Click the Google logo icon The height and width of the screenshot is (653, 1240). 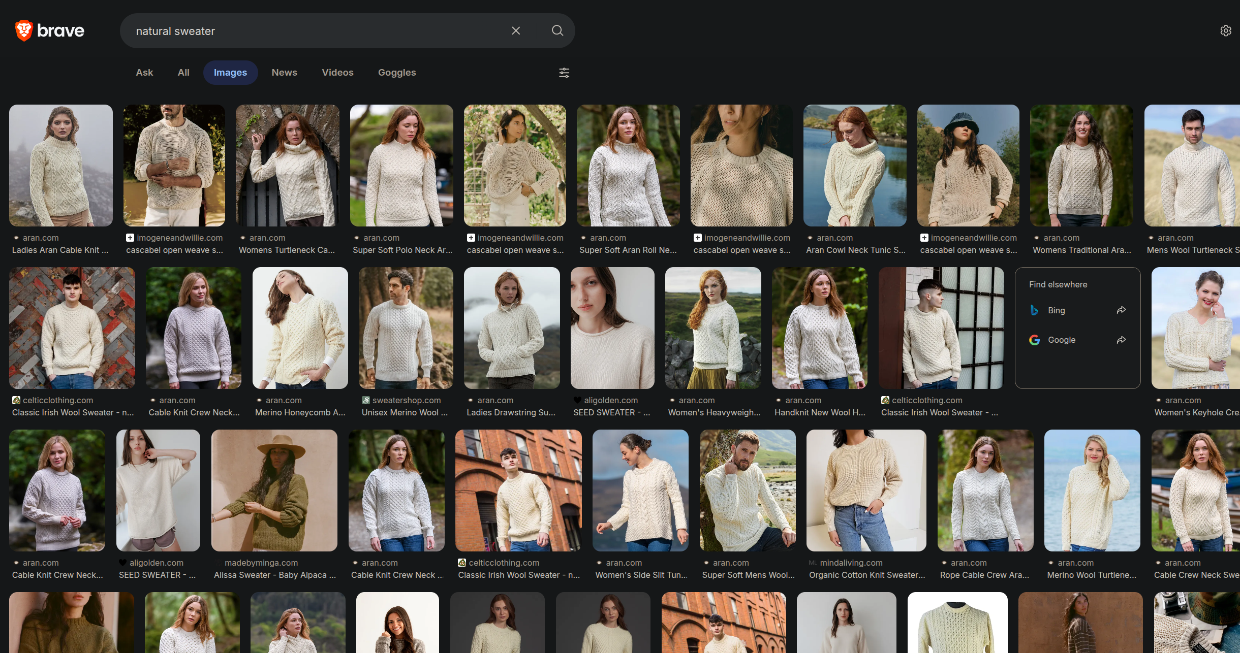click(x=1034, y=340)
